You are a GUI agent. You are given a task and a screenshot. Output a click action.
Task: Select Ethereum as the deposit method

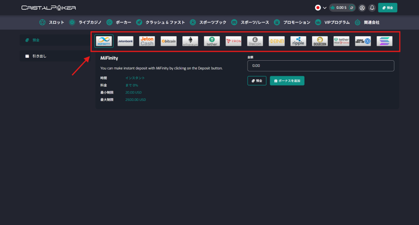pos(190,41)
